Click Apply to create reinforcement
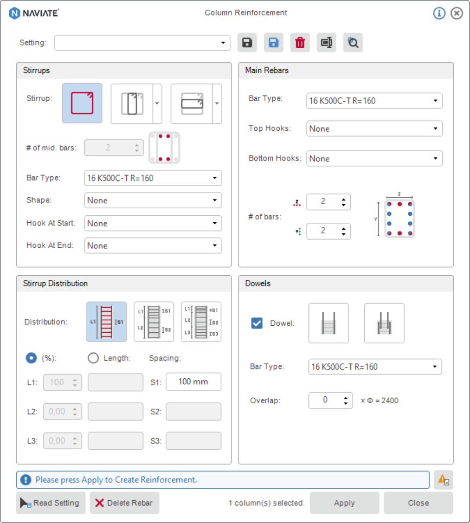 point(345,503)
